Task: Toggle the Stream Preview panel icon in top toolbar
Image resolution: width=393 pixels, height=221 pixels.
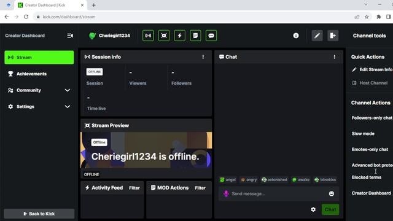Action: pyautogui.click(x=164, y=36)
